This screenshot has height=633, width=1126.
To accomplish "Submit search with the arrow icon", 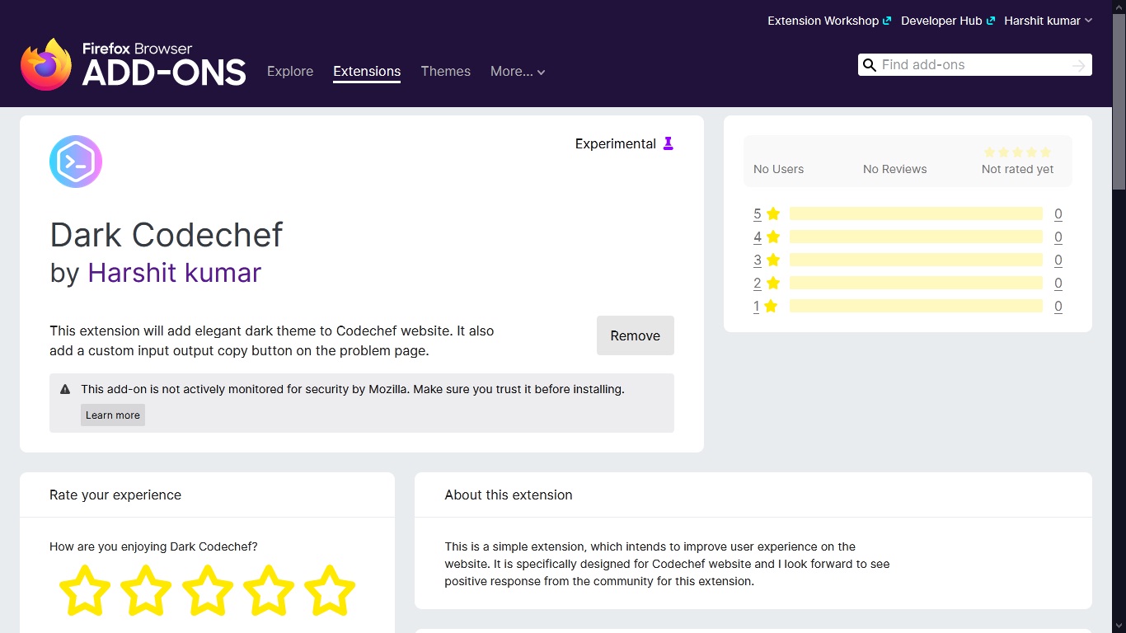I will coord(1079,65).
